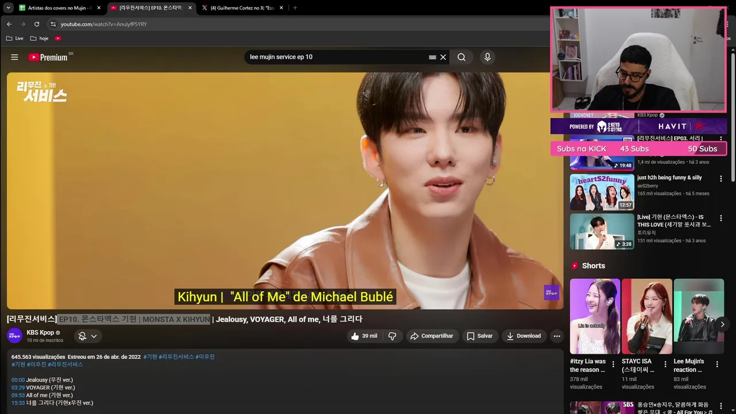Select the YouTube EP10 video tab

pyautogui.click(x=151, y=8)
